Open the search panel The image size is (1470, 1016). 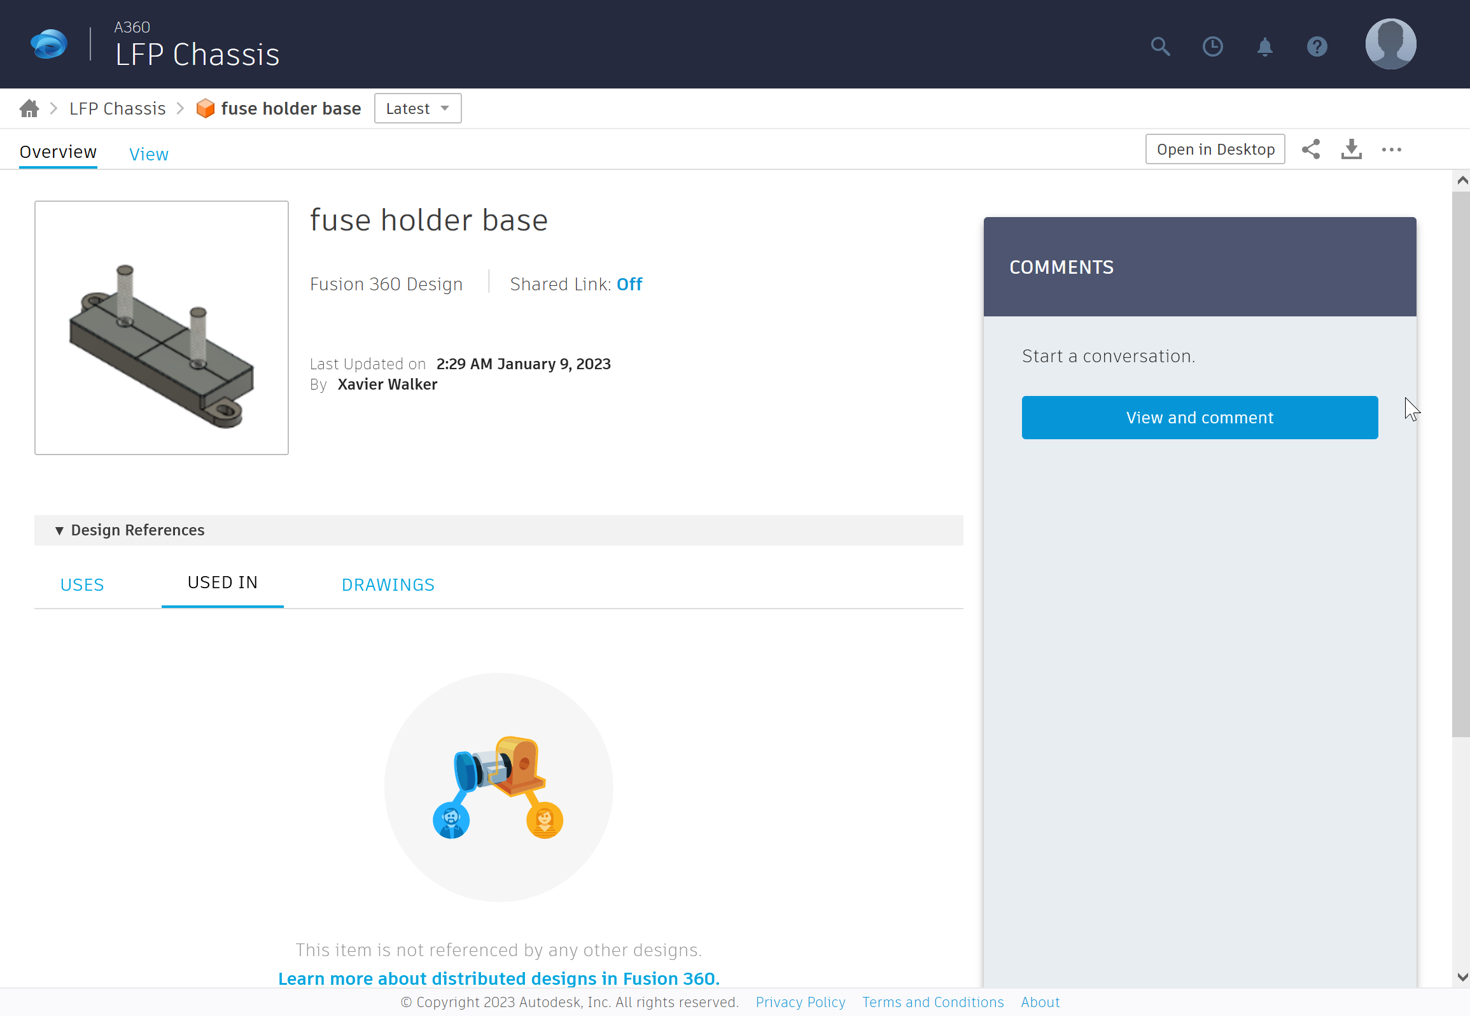click(x=1159, y=46)
